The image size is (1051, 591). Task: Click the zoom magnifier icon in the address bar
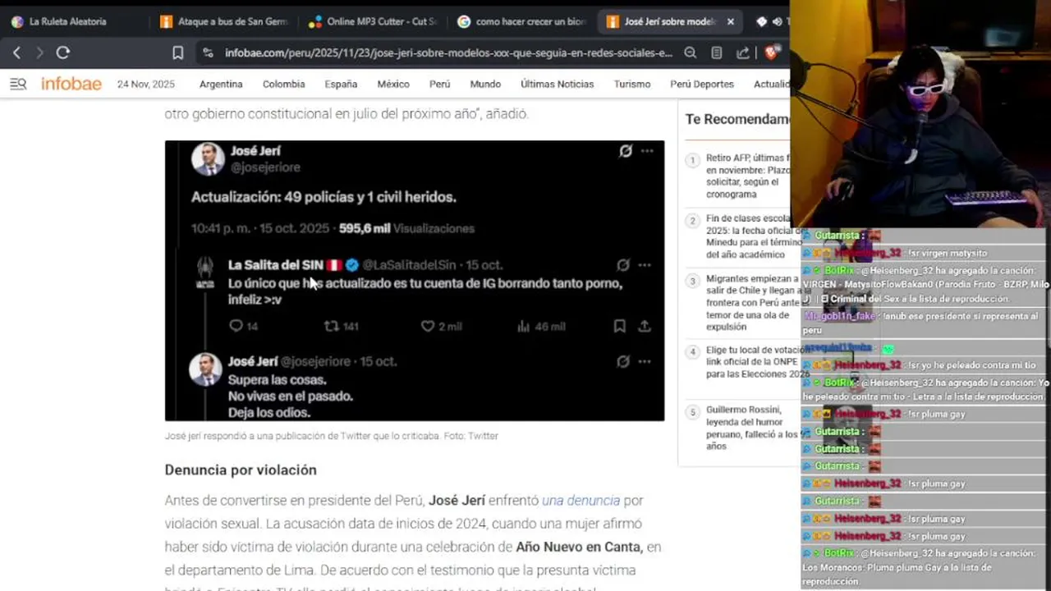click(691, 53)
